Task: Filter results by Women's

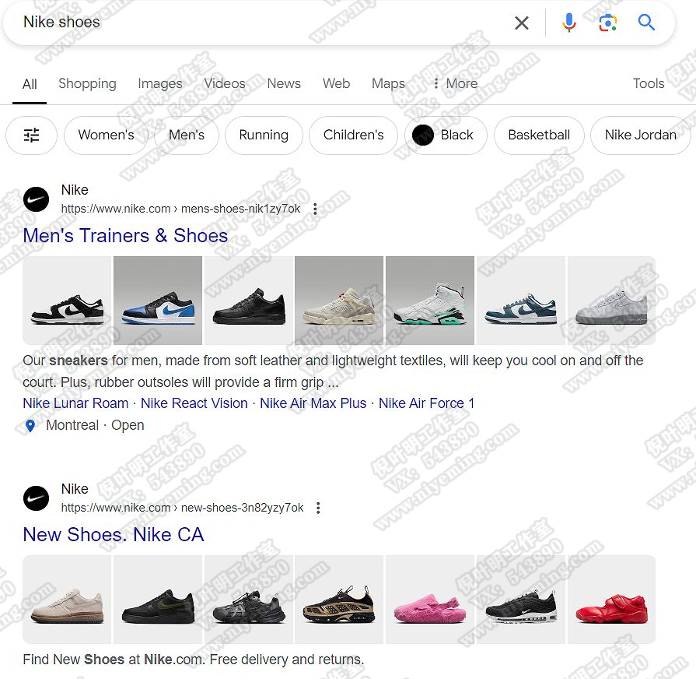Action: [106, 135]
